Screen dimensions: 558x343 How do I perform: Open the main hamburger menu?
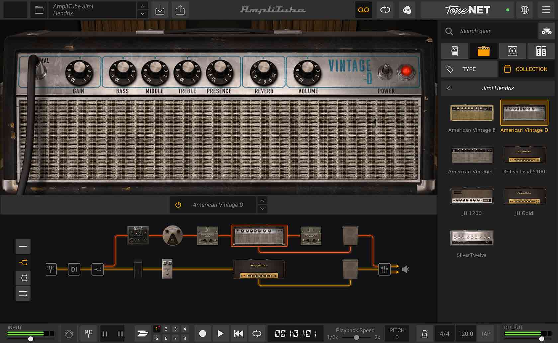tap(546, 10)
